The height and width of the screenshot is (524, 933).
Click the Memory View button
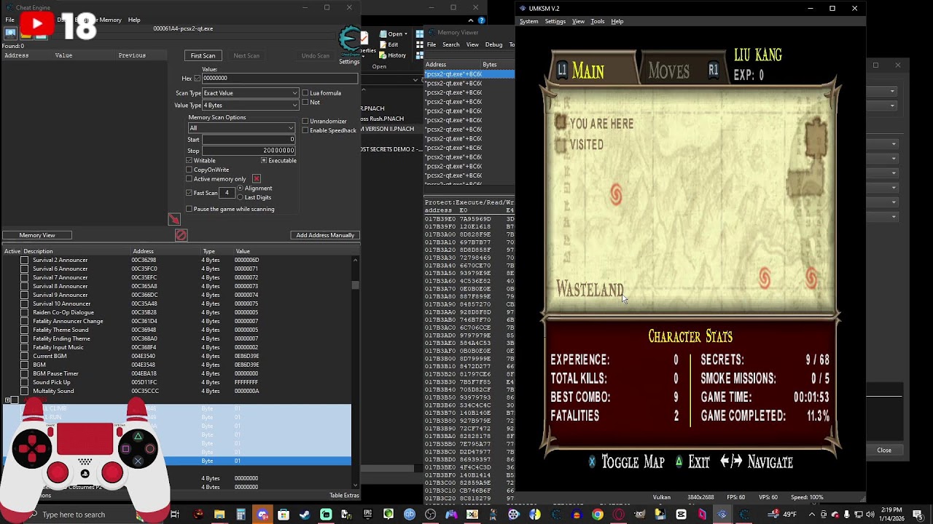coord(37,235)
